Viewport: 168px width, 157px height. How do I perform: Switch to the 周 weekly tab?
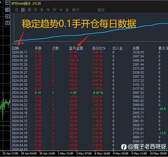point(29,10)
